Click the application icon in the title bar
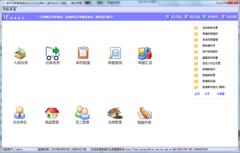Viewport: 240px width, 153px height. 3,3
